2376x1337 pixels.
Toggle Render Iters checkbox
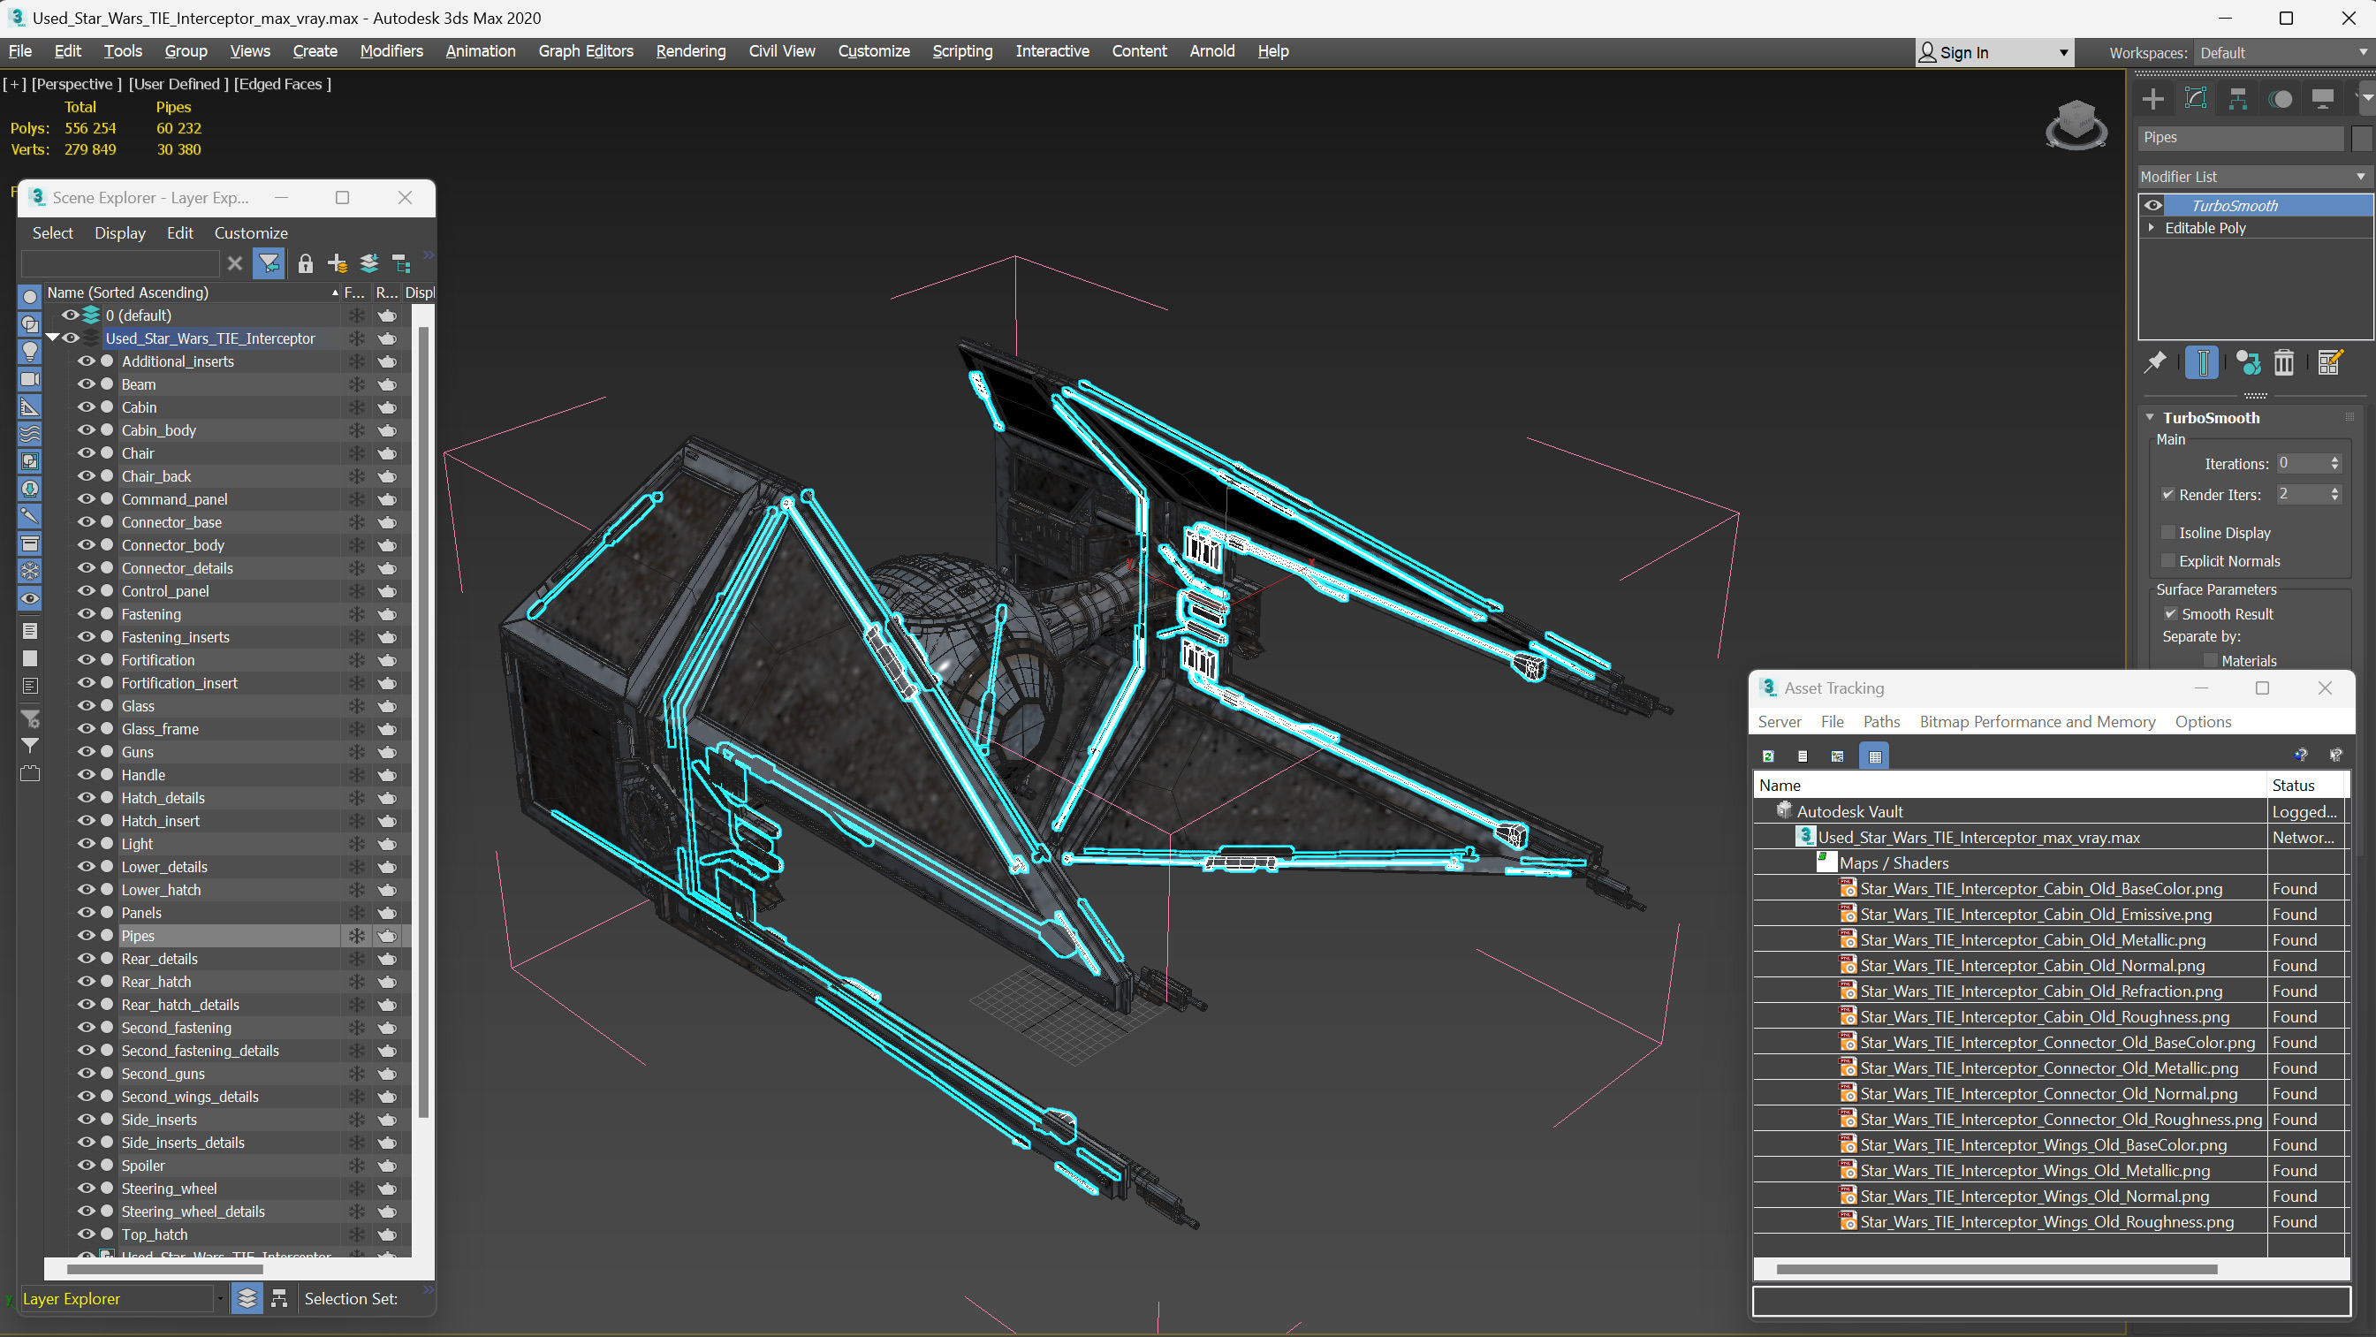click(2168, 495)
